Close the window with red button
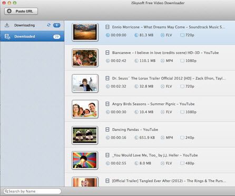The image size is (235, 196). point(4,3)
